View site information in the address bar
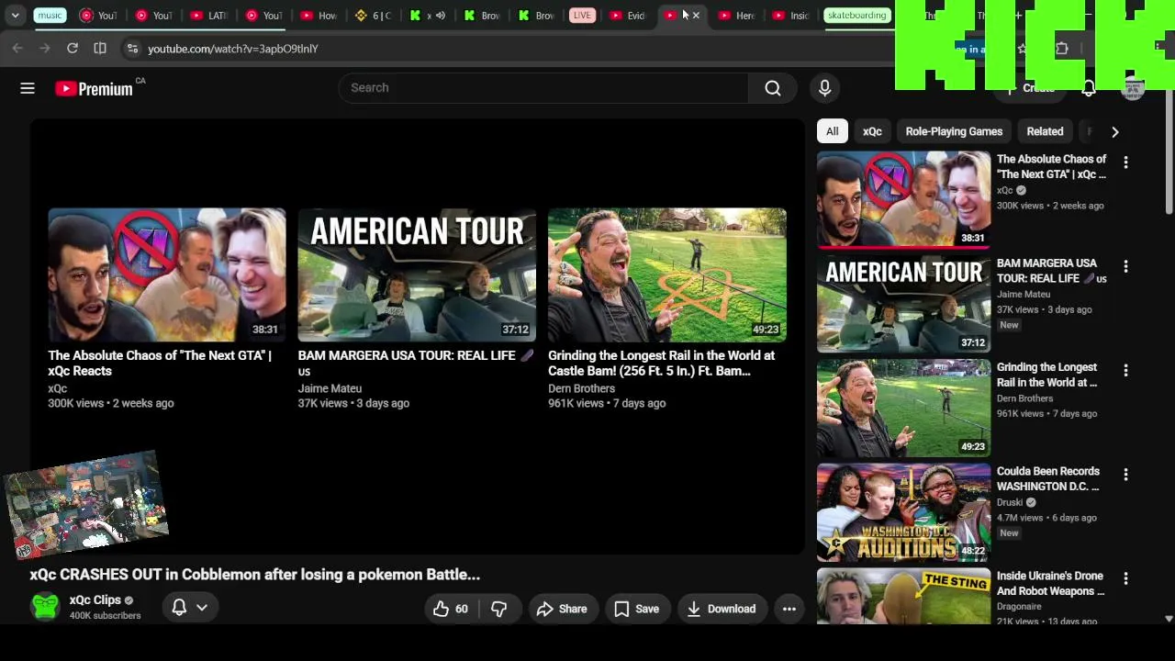The image size is (1175, 661). click(132, 48)
